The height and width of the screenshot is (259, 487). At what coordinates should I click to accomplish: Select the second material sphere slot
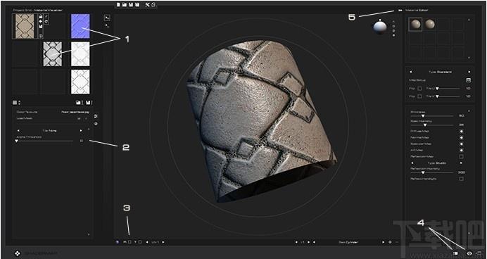pyautogui.click(x=430, y=24)
